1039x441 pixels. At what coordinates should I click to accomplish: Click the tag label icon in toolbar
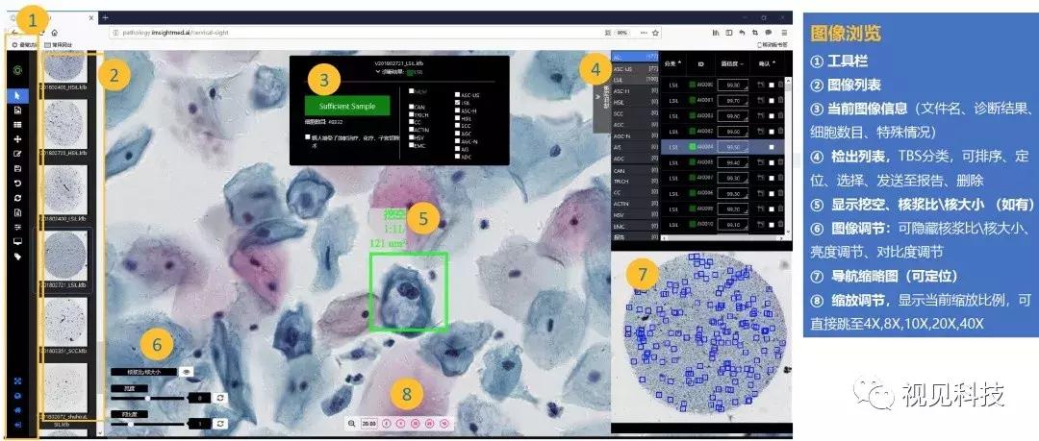(x=17, y=256)
